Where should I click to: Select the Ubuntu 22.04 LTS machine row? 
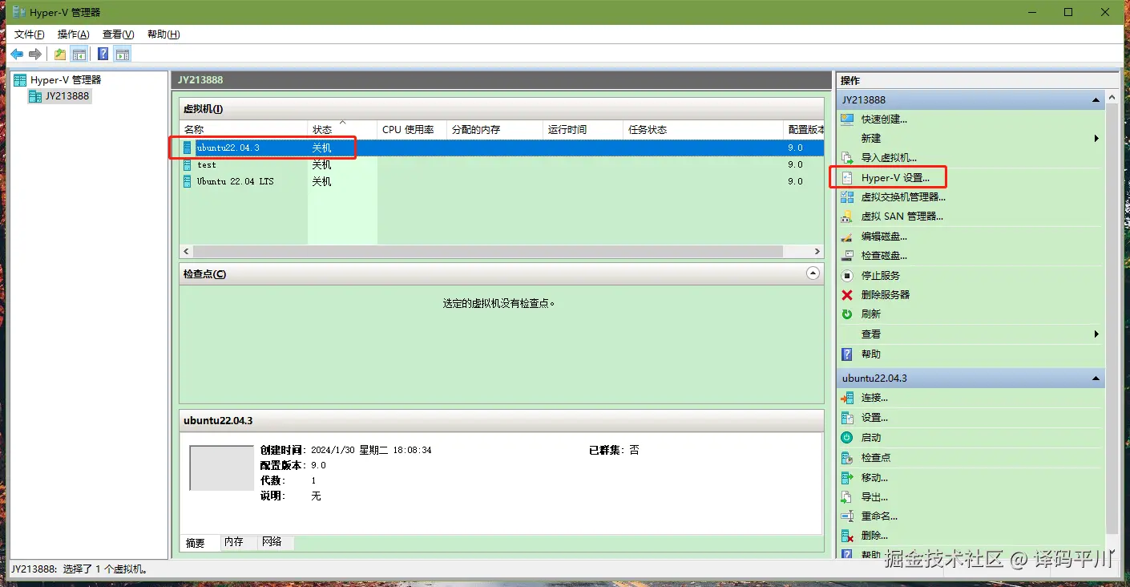coord(502,181)
